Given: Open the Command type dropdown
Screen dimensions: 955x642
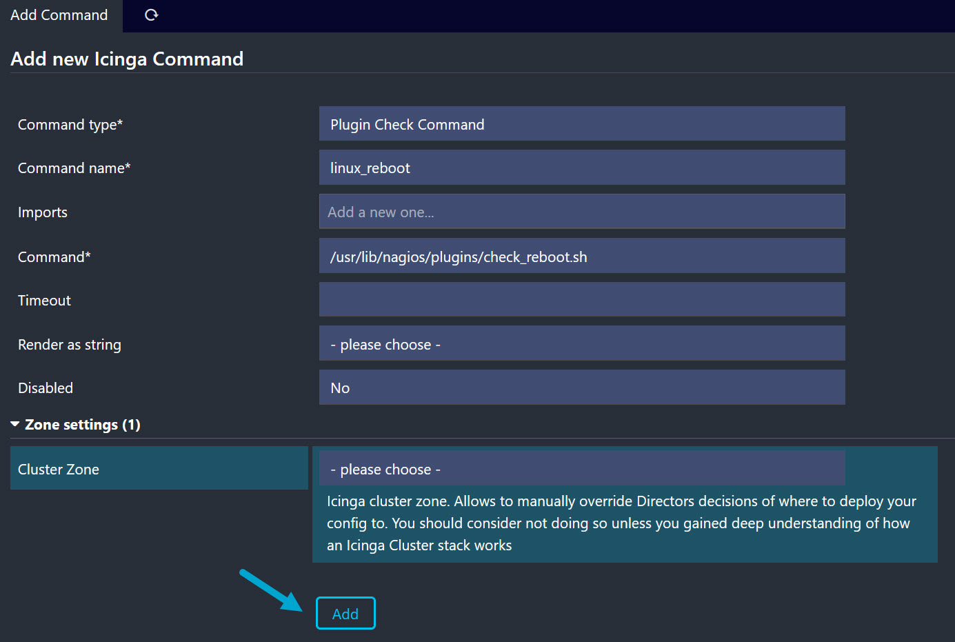Looking at the screenshot, I should coord(581,124).
